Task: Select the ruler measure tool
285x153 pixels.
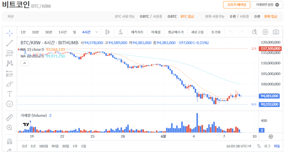Action: [10, 118]
